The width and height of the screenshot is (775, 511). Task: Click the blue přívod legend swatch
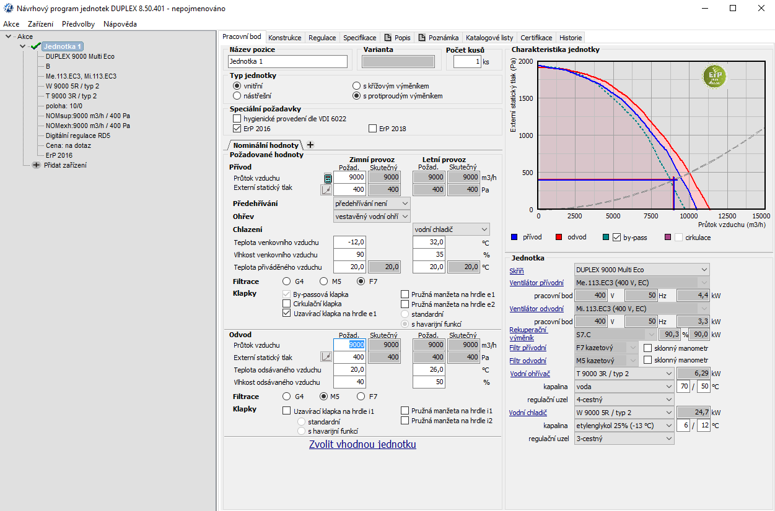pyautogui.click(x=514, y=238)
